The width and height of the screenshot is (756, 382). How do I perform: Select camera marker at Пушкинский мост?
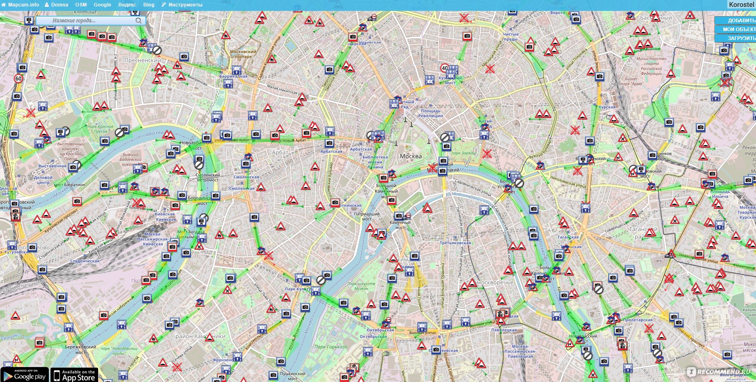(273, 375)
